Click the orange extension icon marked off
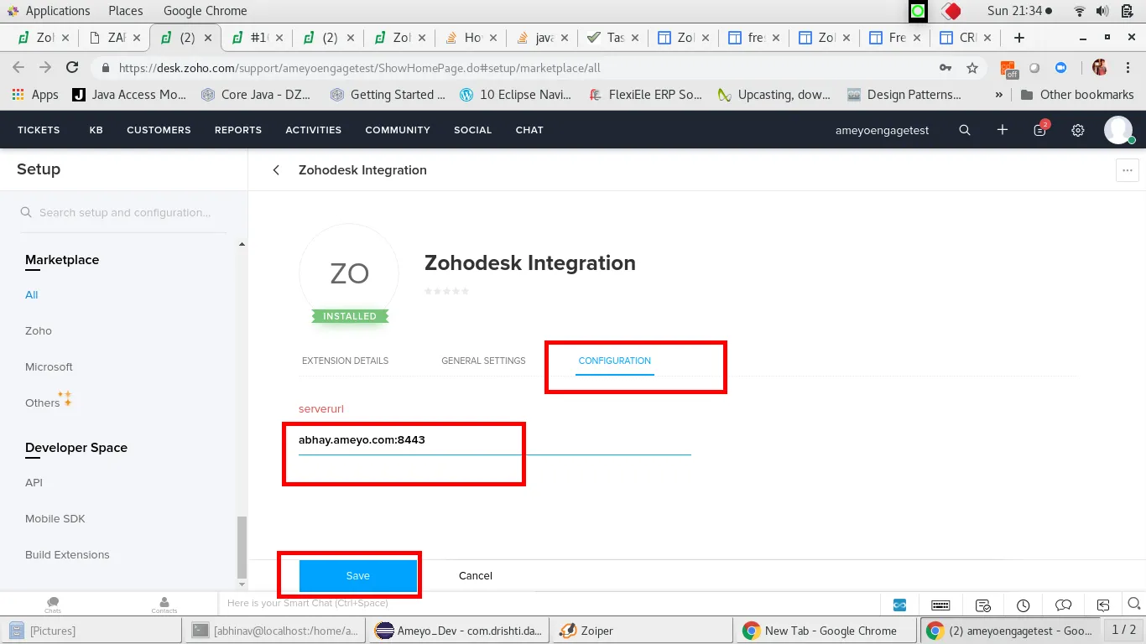Image resolution: width=1146 pixels, height=644 pixels. tap(1008, 69)
